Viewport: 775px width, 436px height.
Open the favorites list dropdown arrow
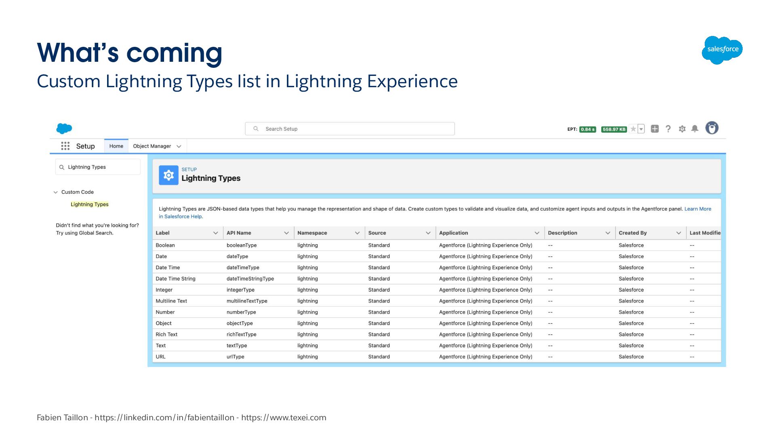point(641,129)
